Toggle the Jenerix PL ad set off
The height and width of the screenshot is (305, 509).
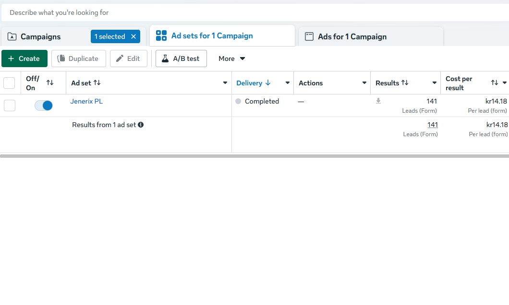[x=44, y=106]
